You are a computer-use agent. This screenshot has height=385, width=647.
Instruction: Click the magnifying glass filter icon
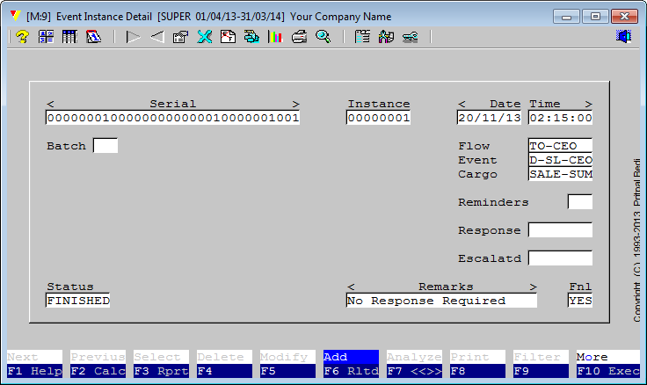[323, 37]
